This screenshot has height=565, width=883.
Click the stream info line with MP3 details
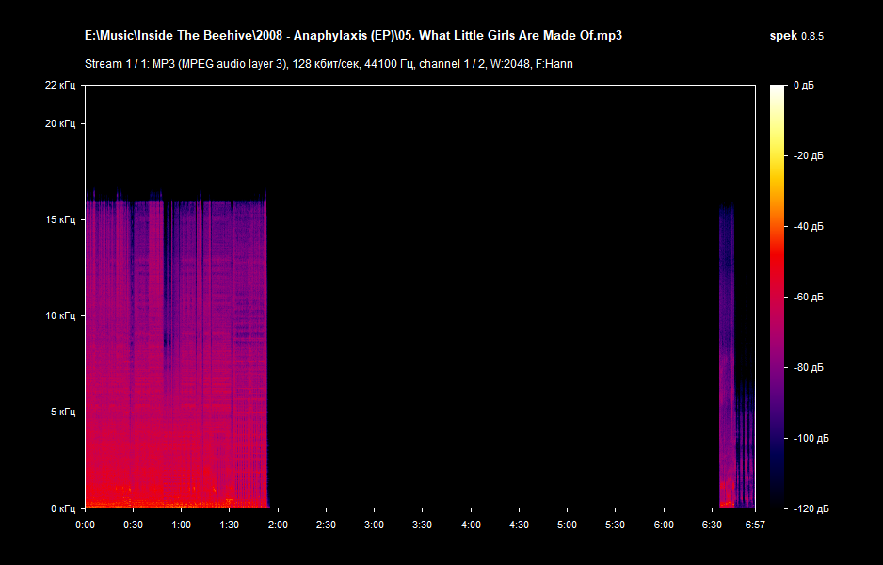tap(329, 64)
